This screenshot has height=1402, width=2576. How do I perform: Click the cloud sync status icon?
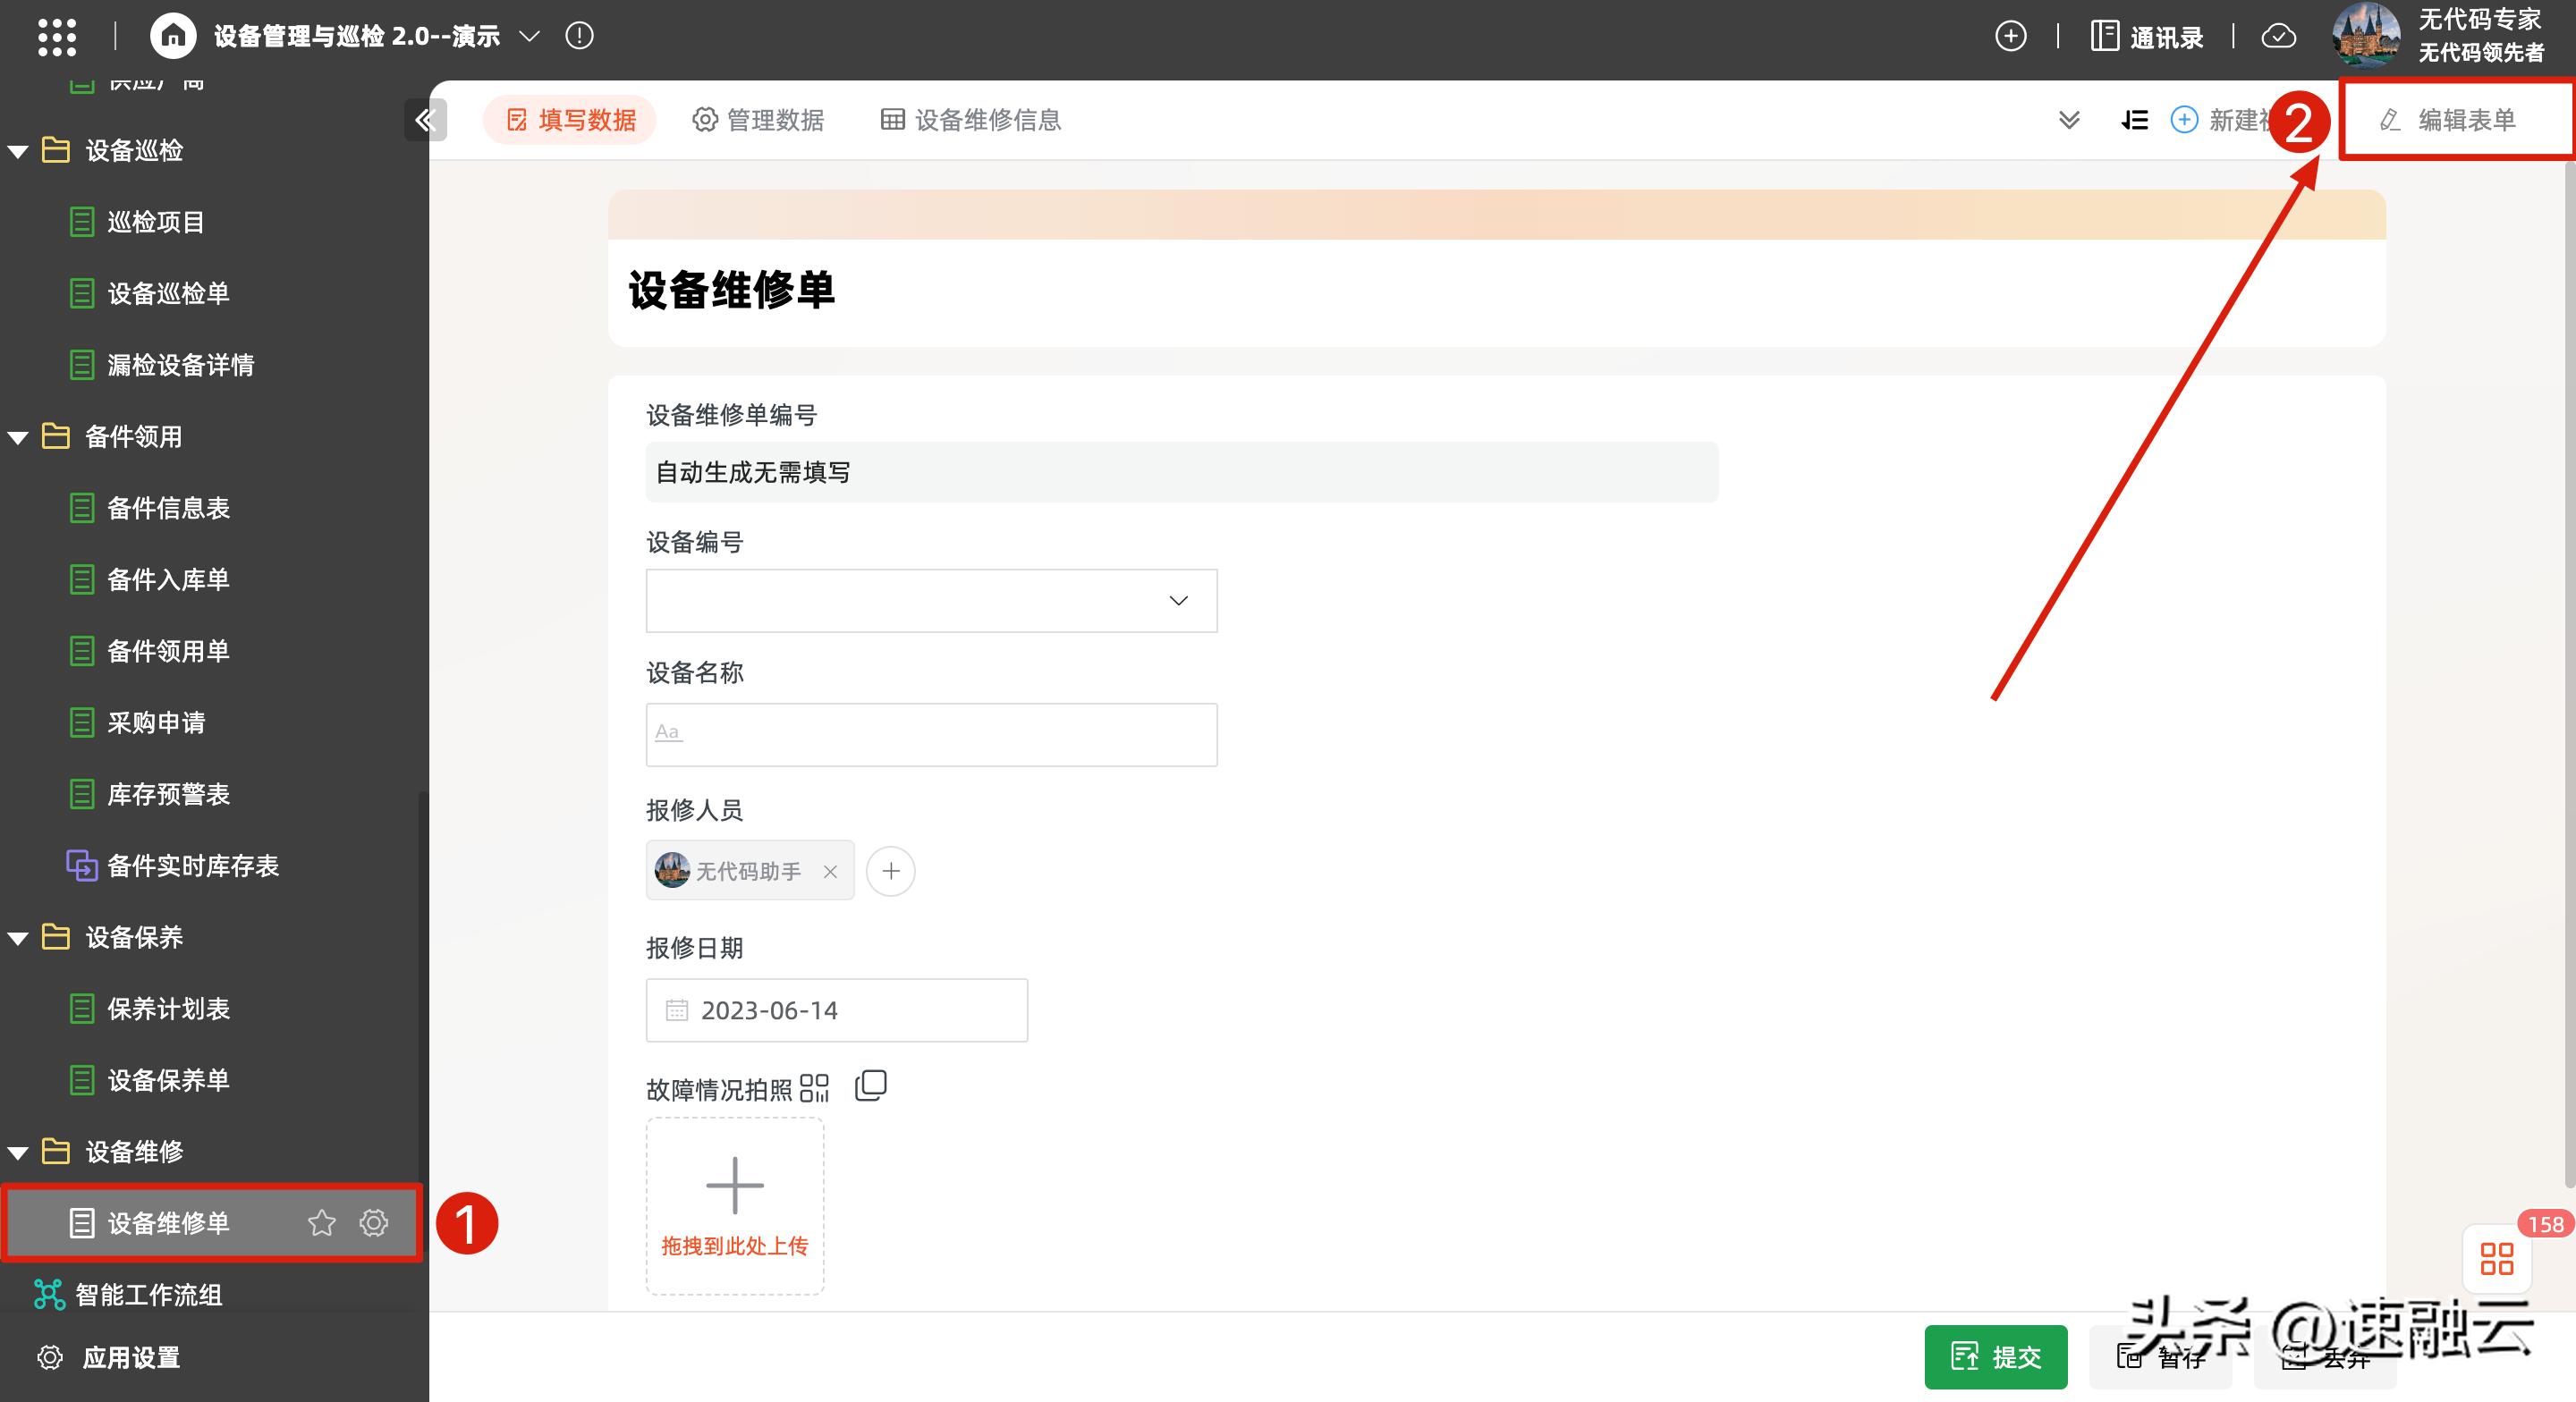tap(2278, 35)
